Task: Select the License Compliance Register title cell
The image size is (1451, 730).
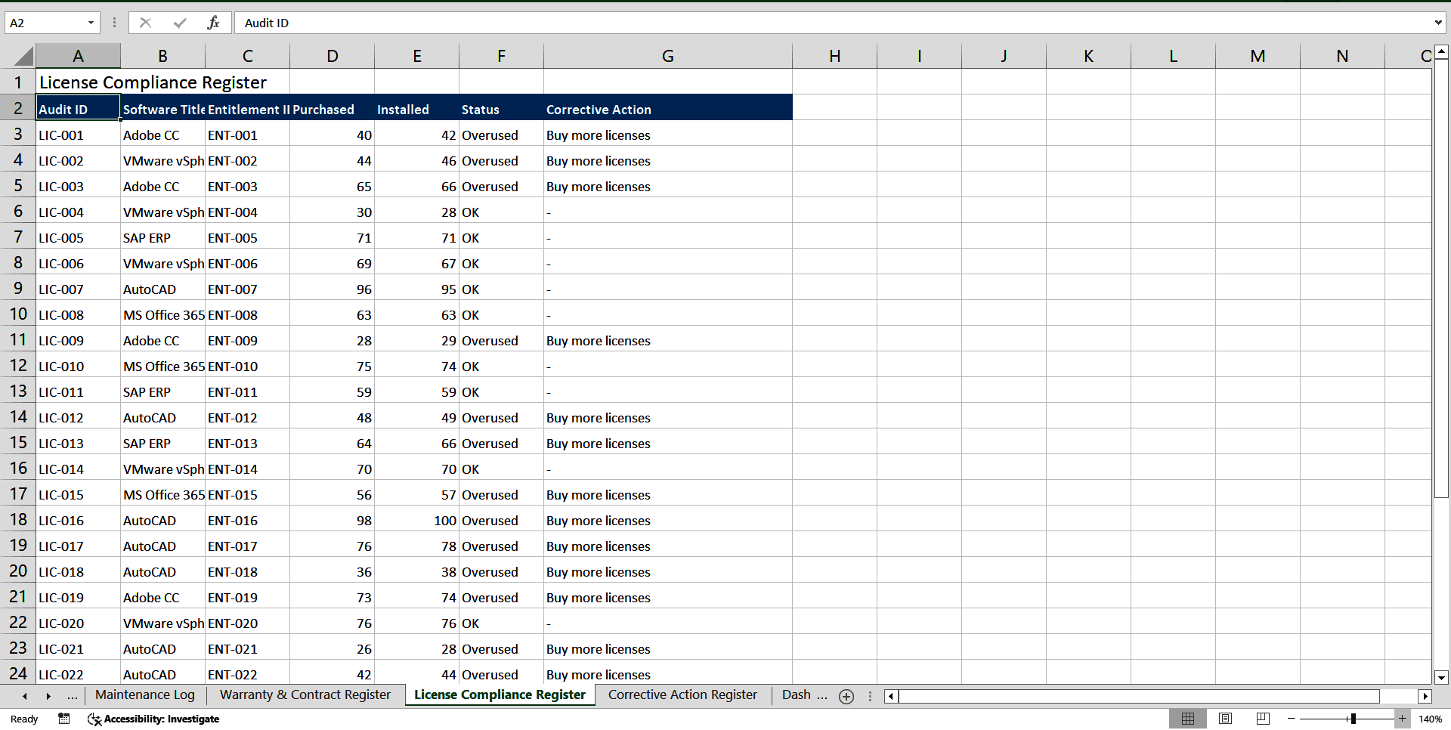Action: coord(78,82)
